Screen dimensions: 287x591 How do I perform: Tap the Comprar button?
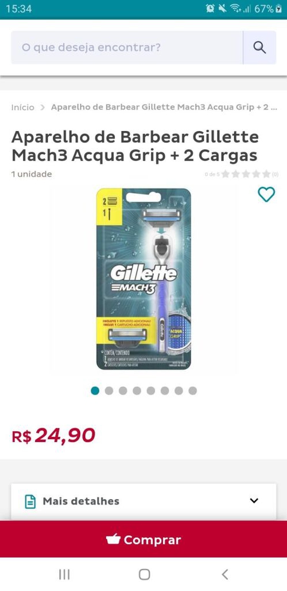coord(143,539)
